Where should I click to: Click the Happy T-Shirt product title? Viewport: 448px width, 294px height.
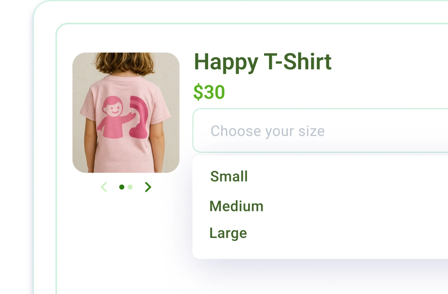point(263,62)
